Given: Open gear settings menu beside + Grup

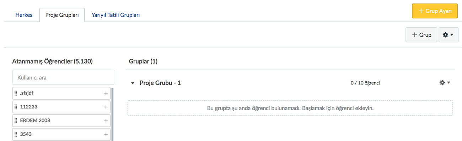Looking at the screenshot, I should [448, 35].
